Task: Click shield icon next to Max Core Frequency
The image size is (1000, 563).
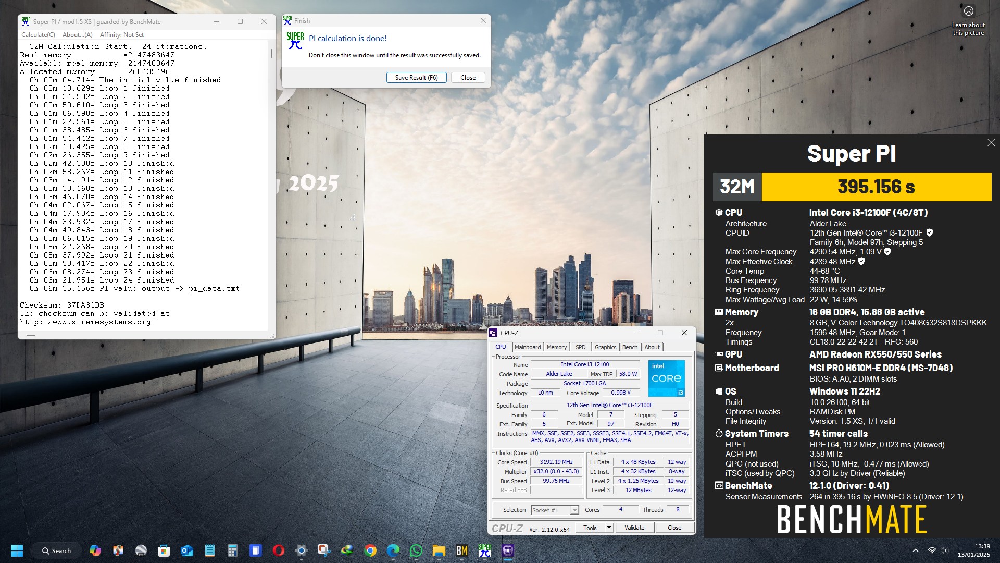Action: point(888,251)
